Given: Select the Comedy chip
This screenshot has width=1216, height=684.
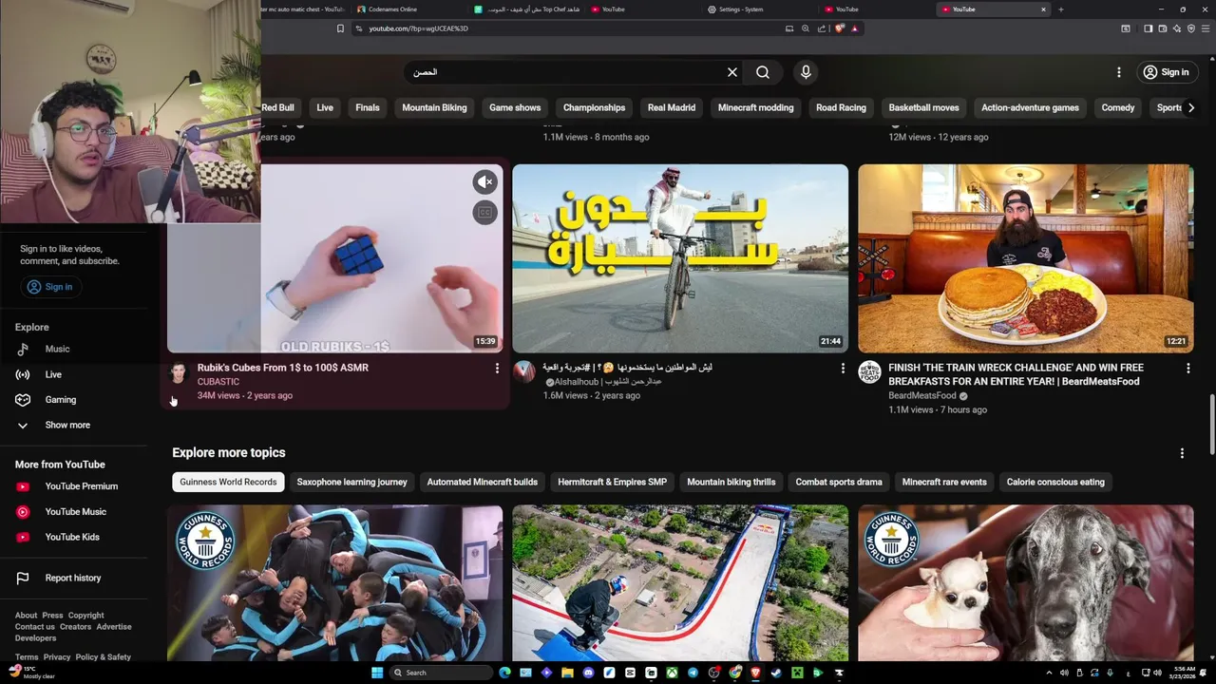Looking at the screenshot, I should [x=1118, y=107].
